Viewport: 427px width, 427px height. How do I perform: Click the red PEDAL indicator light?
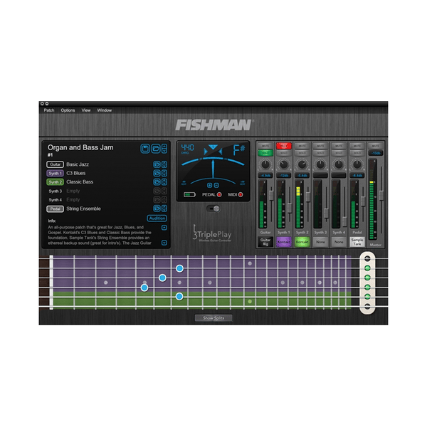(x=219, y=194)
